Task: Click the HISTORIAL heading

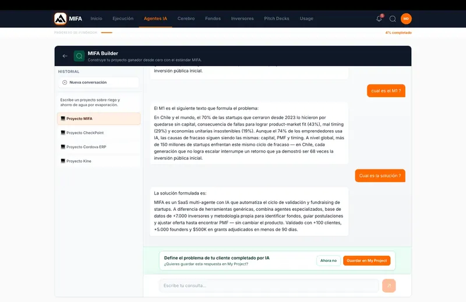Action: point(69,71)
